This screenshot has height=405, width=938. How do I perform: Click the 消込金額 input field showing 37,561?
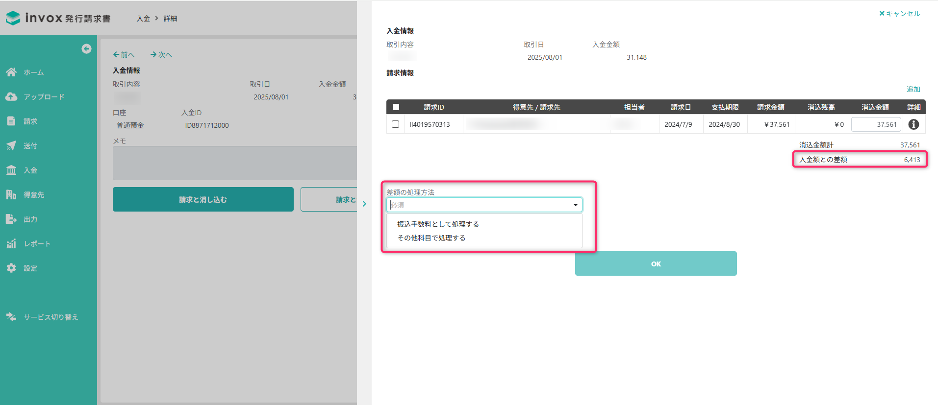pyautogui.click(x=876, y=124)
